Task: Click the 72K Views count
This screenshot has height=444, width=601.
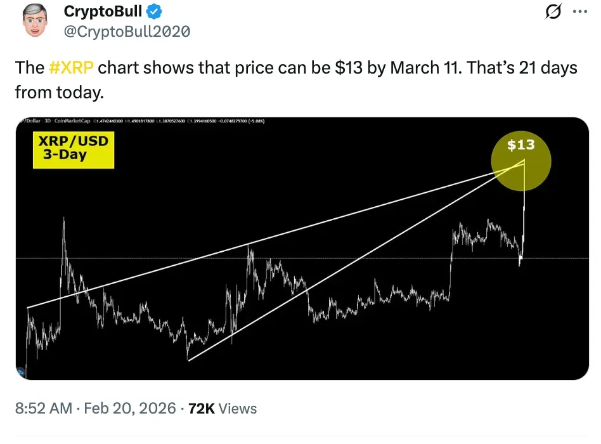Action: point(223,408)
